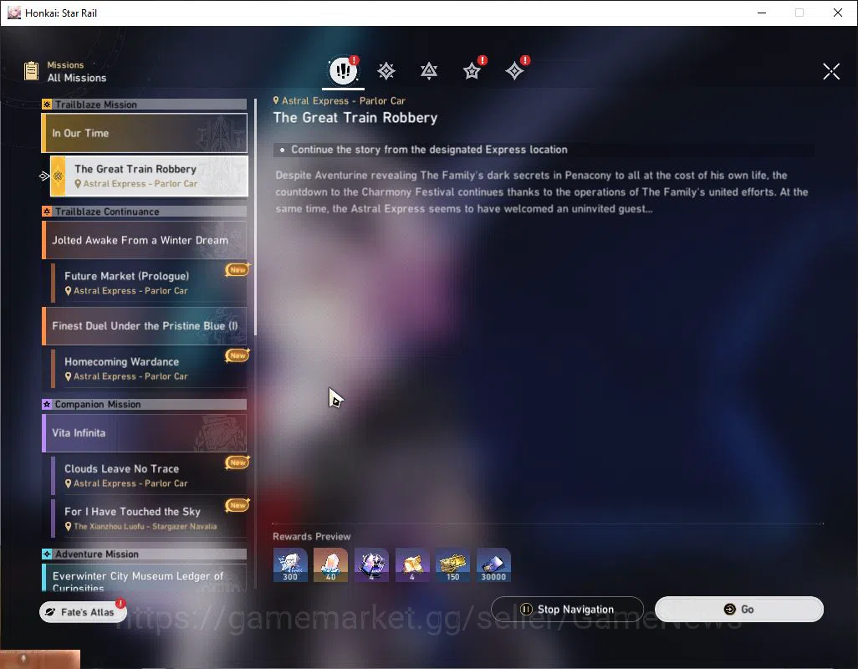Click Astral Express - Parlor Car location header
This screenshot has height=669, width=858.
pos(340,100)
